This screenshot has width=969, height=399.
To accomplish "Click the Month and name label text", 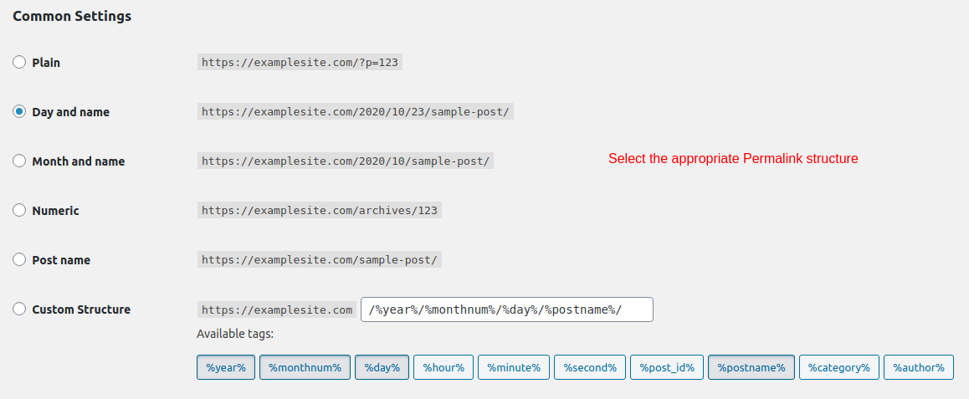I will (x=79, y=161).
